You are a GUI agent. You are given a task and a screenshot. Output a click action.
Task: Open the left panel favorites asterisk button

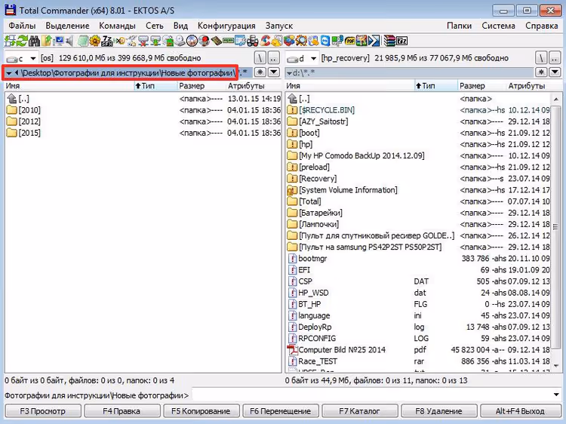(260, 72)
